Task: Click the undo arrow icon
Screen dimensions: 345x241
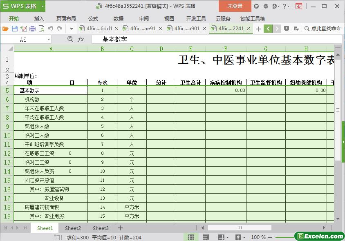Action: 51,29
